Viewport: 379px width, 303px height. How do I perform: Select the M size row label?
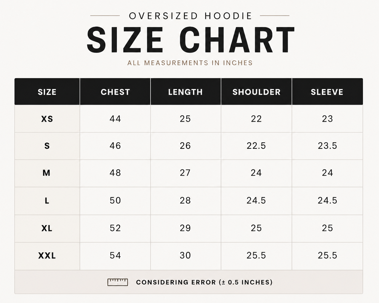46,173
